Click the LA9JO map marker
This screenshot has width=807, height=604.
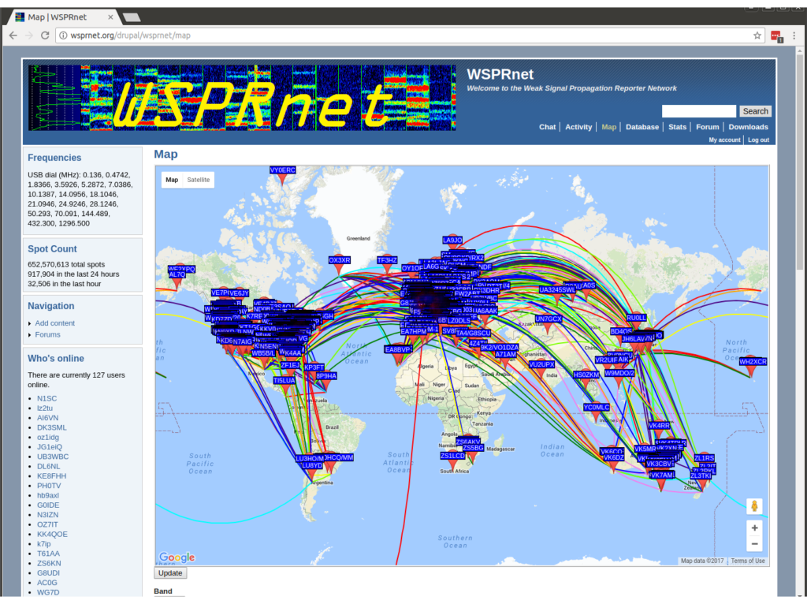click(x=452, y=240)
